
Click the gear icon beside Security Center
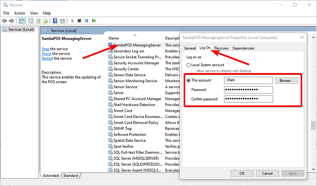click(110, 69)
